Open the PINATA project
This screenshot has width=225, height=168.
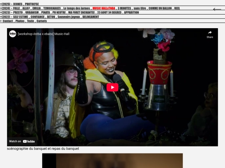tap(45, 12)
